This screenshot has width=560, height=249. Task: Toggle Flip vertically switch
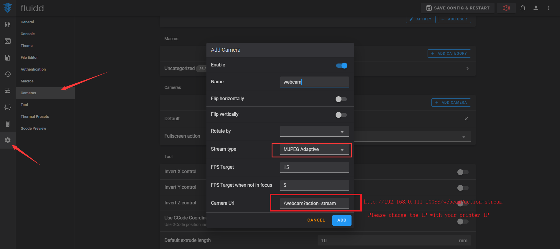click(341, 115)
